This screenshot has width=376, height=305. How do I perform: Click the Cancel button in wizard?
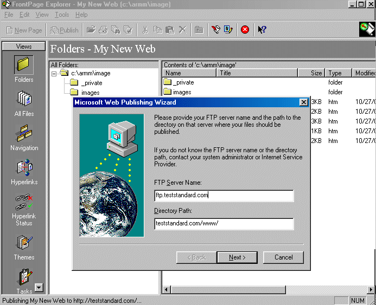point(283,257)
